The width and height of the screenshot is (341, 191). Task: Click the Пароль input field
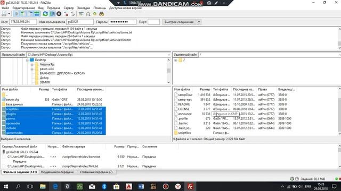(x=123, y=22)
